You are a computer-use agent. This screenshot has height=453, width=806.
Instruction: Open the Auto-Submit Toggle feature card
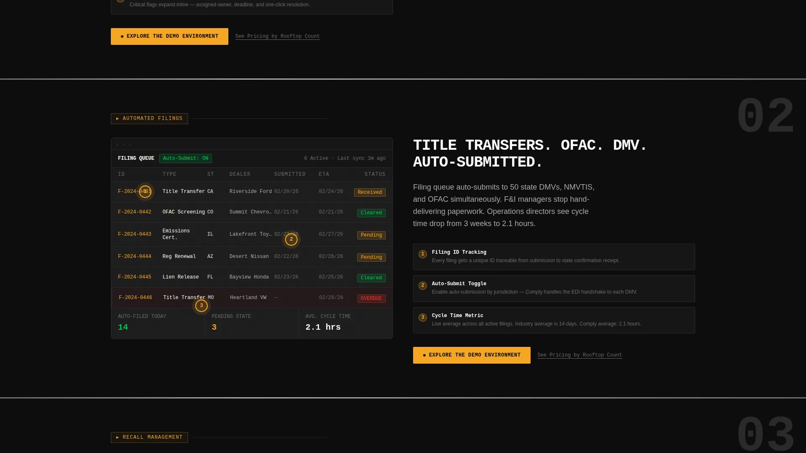coord(554,289)
